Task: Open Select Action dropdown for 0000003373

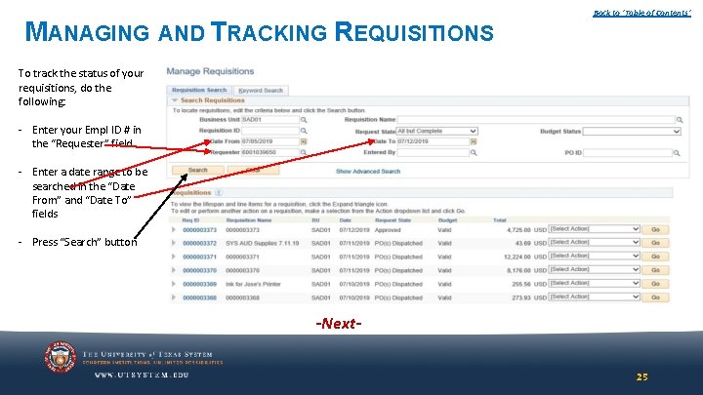Action: point(594,229)
